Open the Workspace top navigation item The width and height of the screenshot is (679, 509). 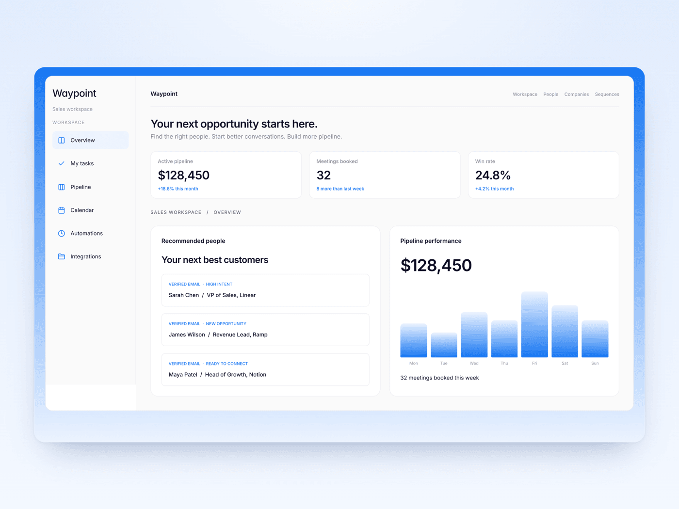525,95
